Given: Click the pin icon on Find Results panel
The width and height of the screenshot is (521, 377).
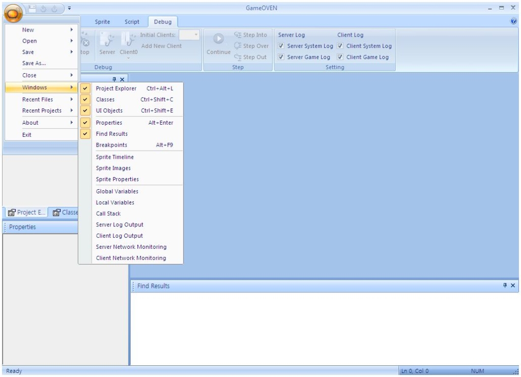Looking at the screenshot, I should click(505, 285).
